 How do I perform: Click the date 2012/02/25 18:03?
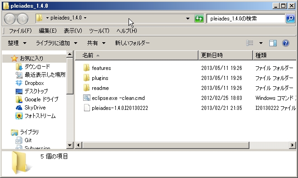[222, 98]
